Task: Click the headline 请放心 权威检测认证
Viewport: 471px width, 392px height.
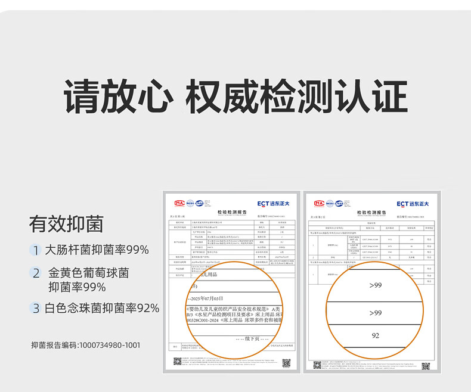Action: coord(235,97)
